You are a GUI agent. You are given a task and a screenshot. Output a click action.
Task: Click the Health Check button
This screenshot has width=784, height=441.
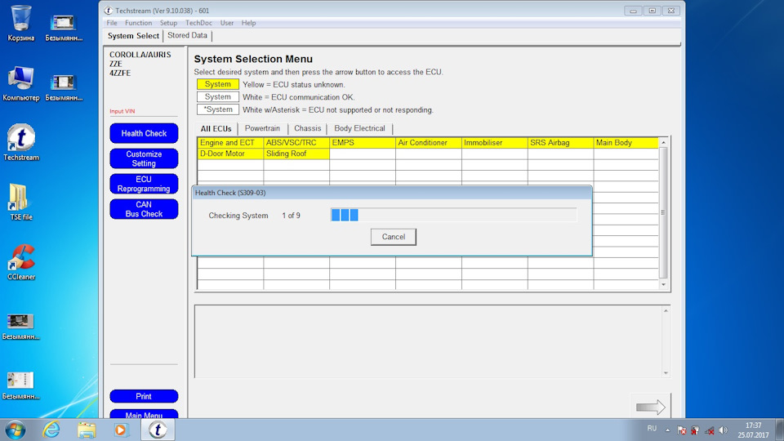(x=144, y=133)
